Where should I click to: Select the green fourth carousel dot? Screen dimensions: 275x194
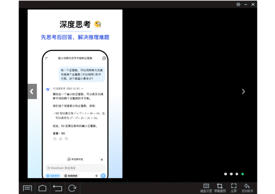coord(242,174)
